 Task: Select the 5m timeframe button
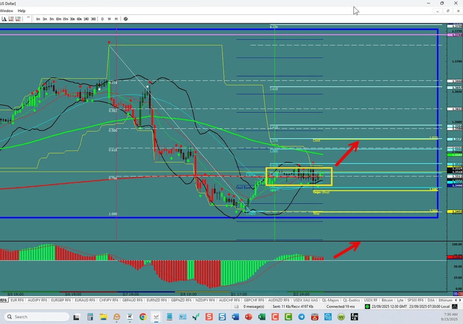click(51, 19)
